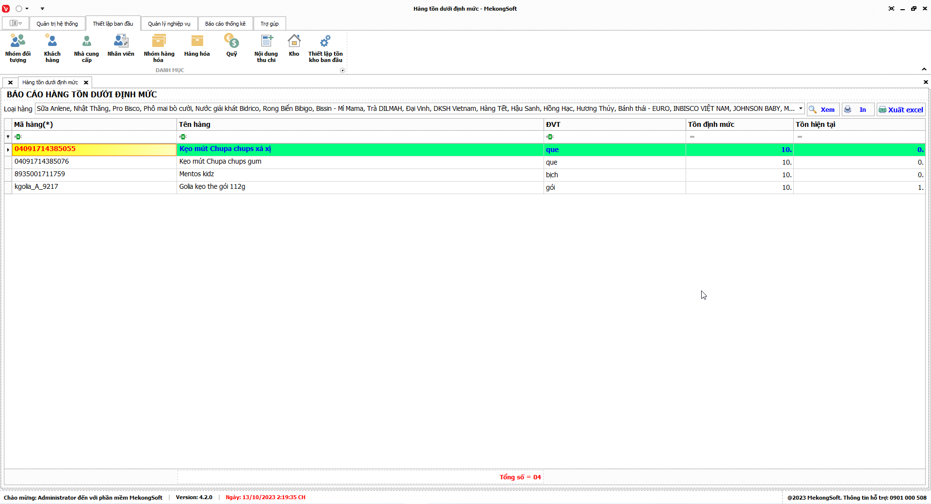Click the Version: 4.2.0 status text
This screenshot has height=504, width=931.
194,497
